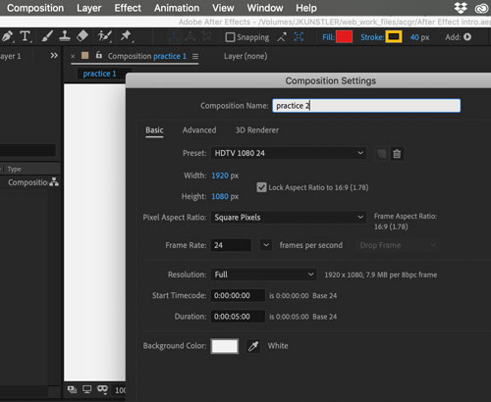Click the snap options arrow icon after Snapping

(x=282, y=37)
